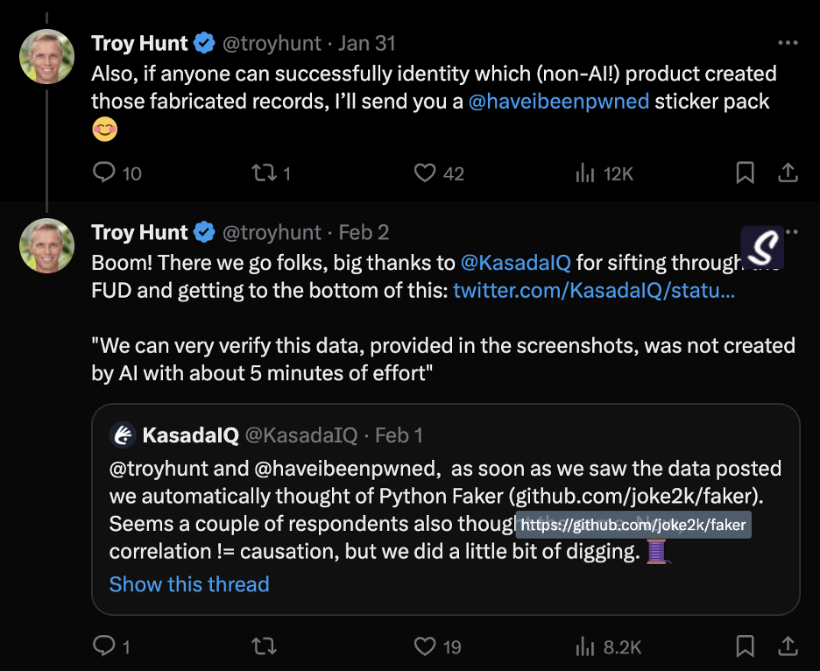The image size is (820, 671).
Task: View analytics of the 12K views tweet
Action: 585,173
